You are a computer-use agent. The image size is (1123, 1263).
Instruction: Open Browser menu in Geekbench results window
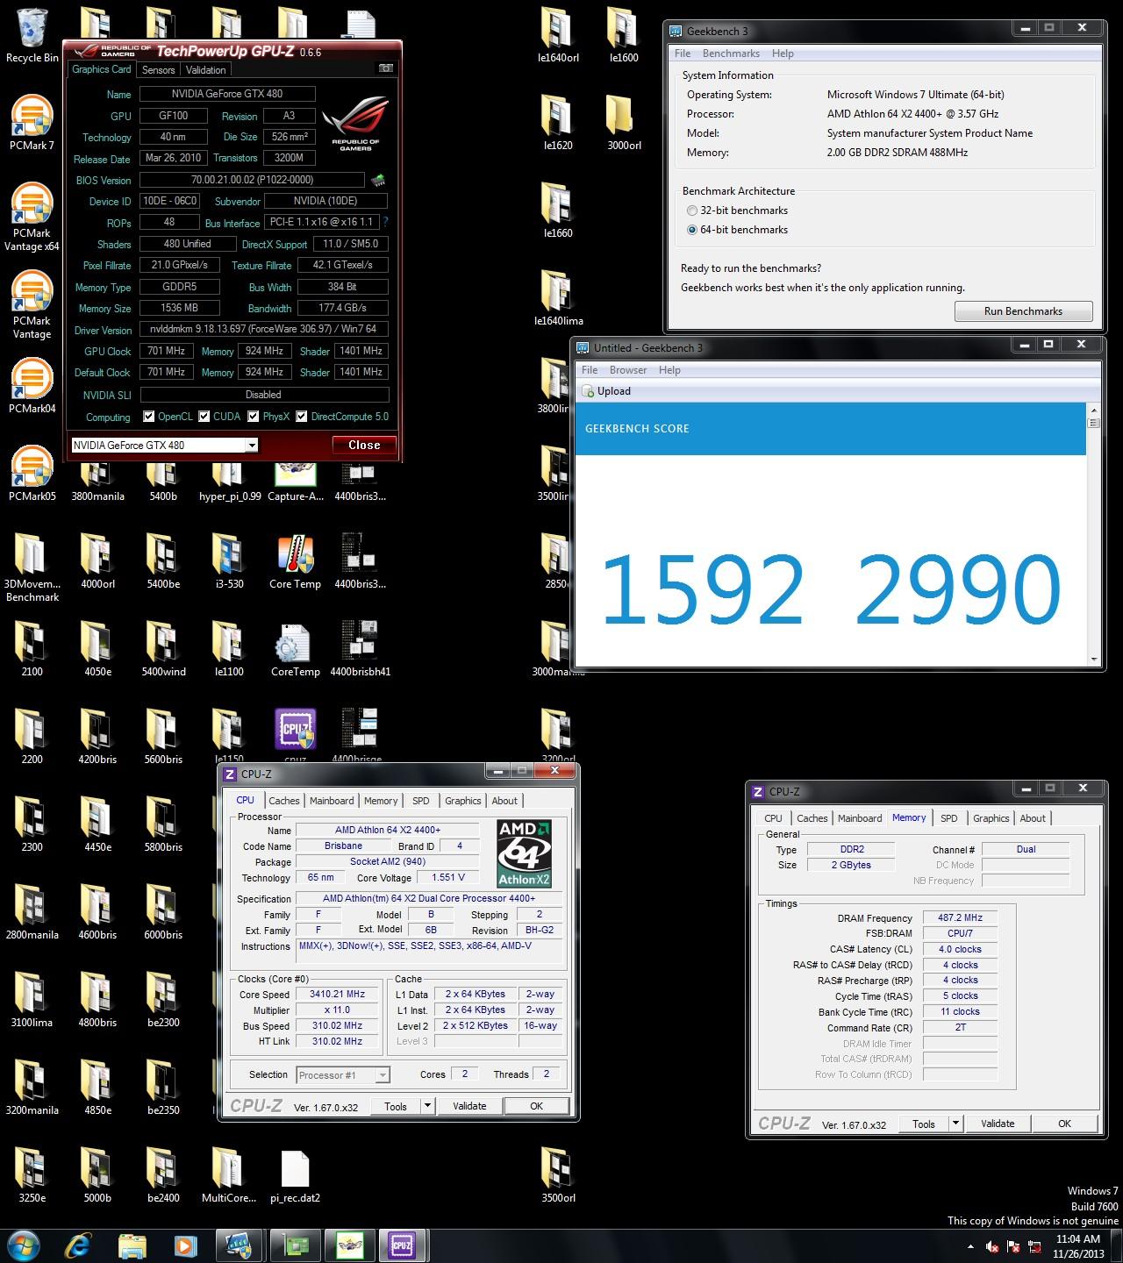point(628,370)
